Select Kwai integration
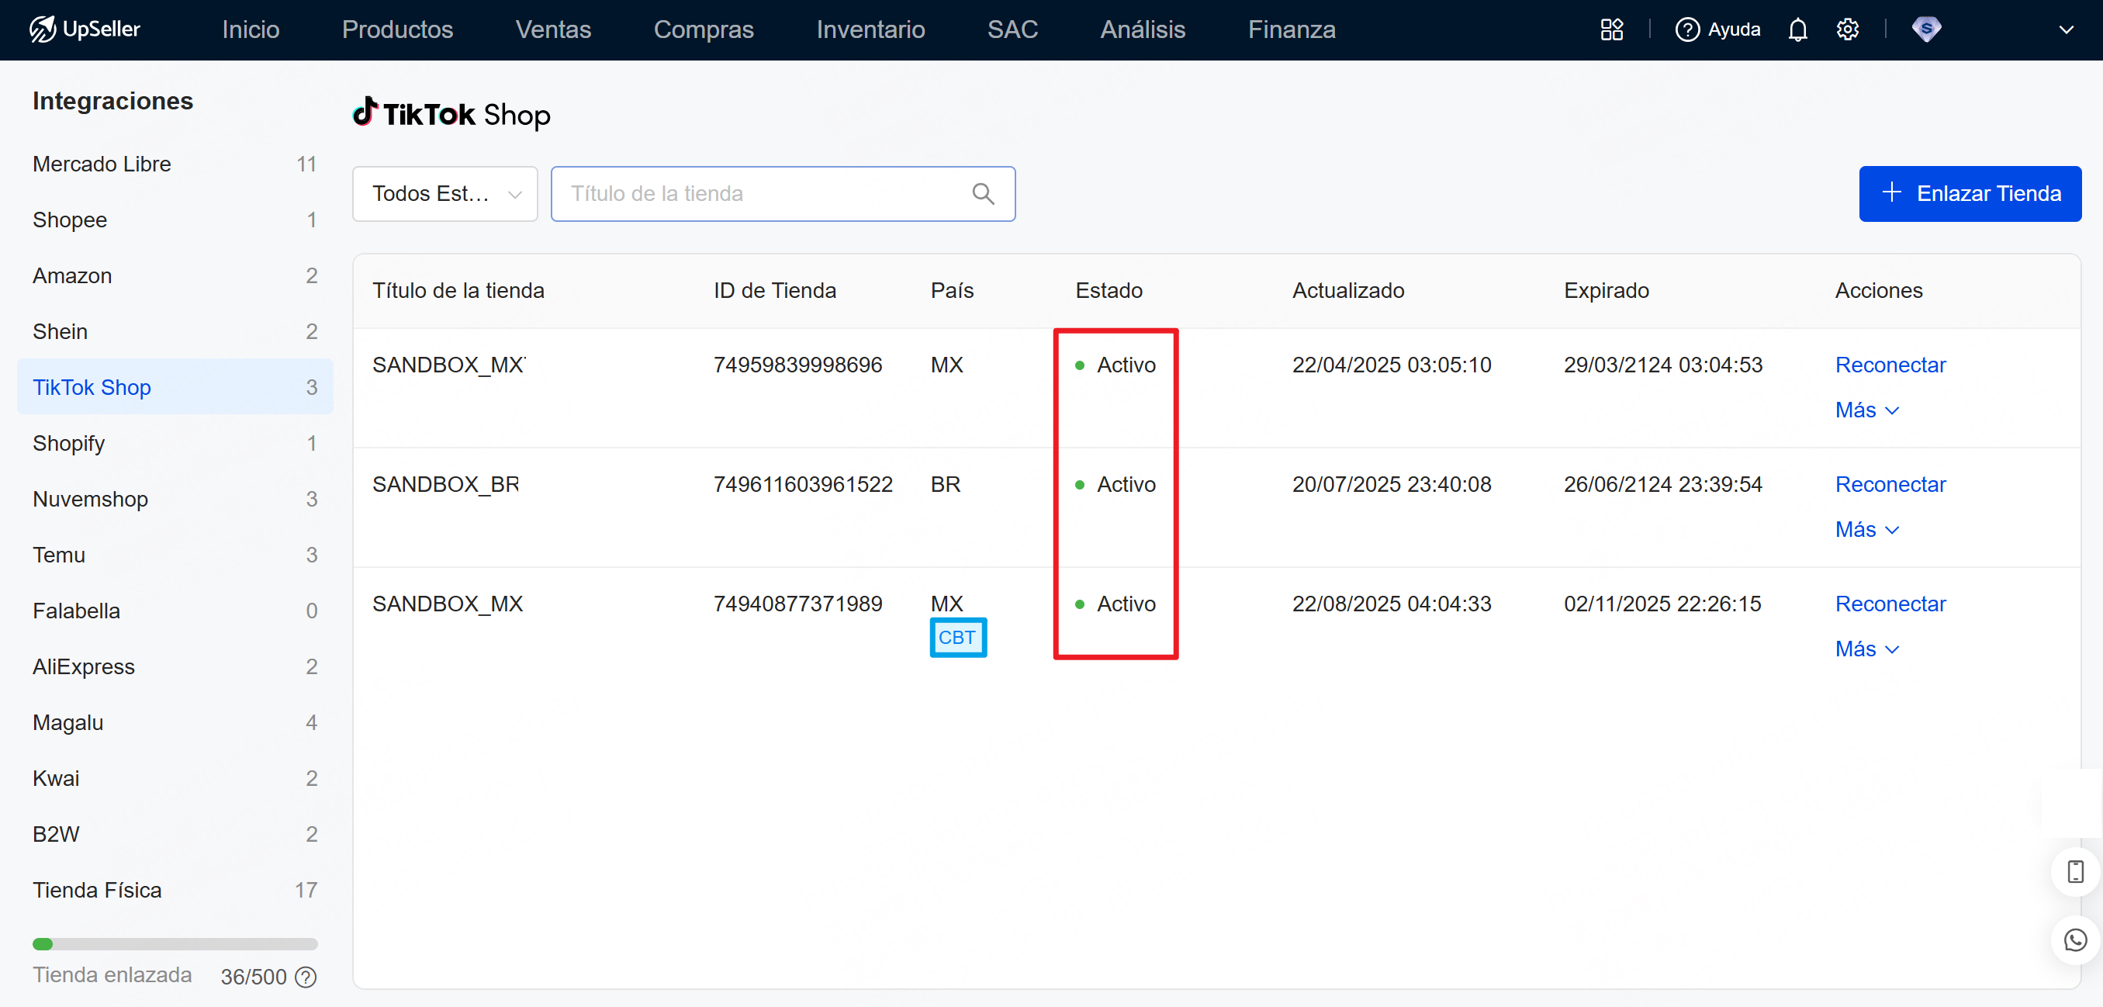 pyautogui.click(x=175, y=778)
